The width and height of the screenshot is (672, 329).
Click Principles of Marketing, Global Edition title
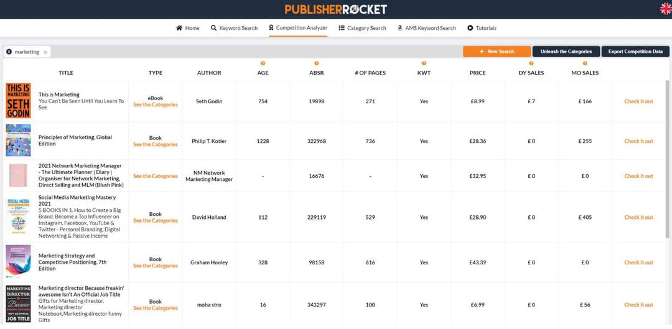coord(75,141)
